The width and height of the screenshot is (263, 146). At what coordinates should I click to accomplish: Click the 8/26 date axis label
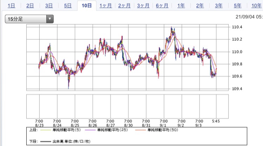pos(93,125)
